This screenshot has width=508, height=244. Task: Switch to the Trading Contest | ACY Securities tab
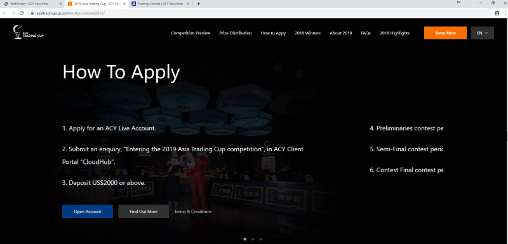[x=161, y=4]
